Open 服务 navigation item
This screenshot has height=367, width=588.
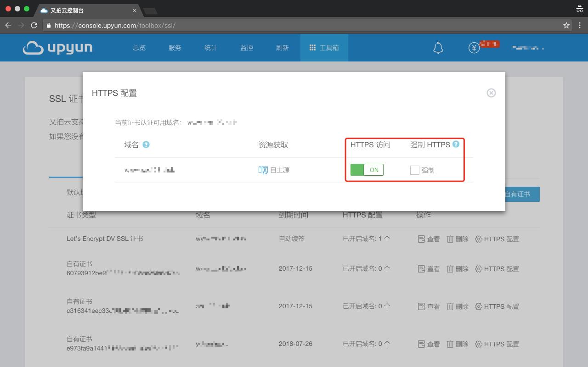(175, 48)
